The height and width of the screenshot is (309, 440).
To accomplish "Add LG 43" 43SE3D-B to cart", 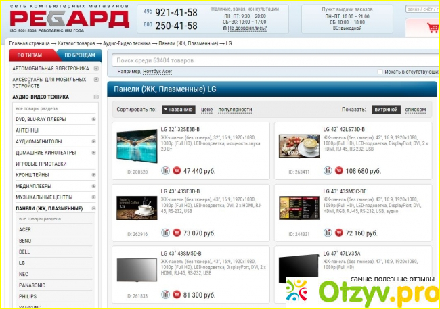I will click(177, 233).
